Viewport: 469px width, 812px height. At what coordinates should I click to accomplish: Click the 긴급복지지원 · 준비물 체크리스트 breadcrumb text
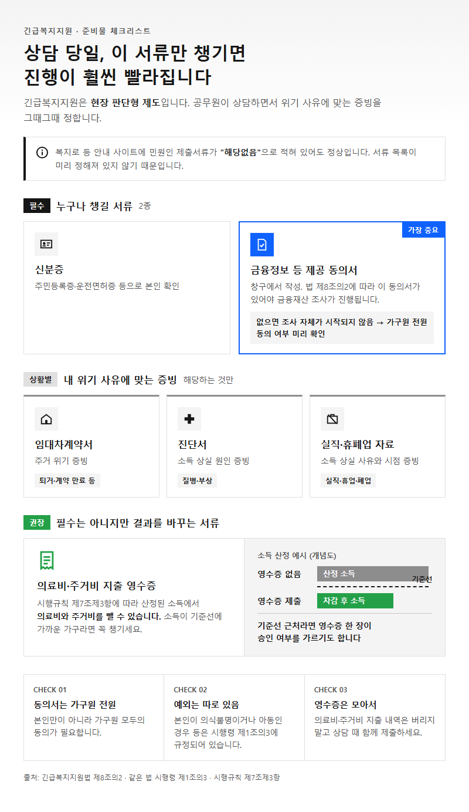(x=87, y=31)
